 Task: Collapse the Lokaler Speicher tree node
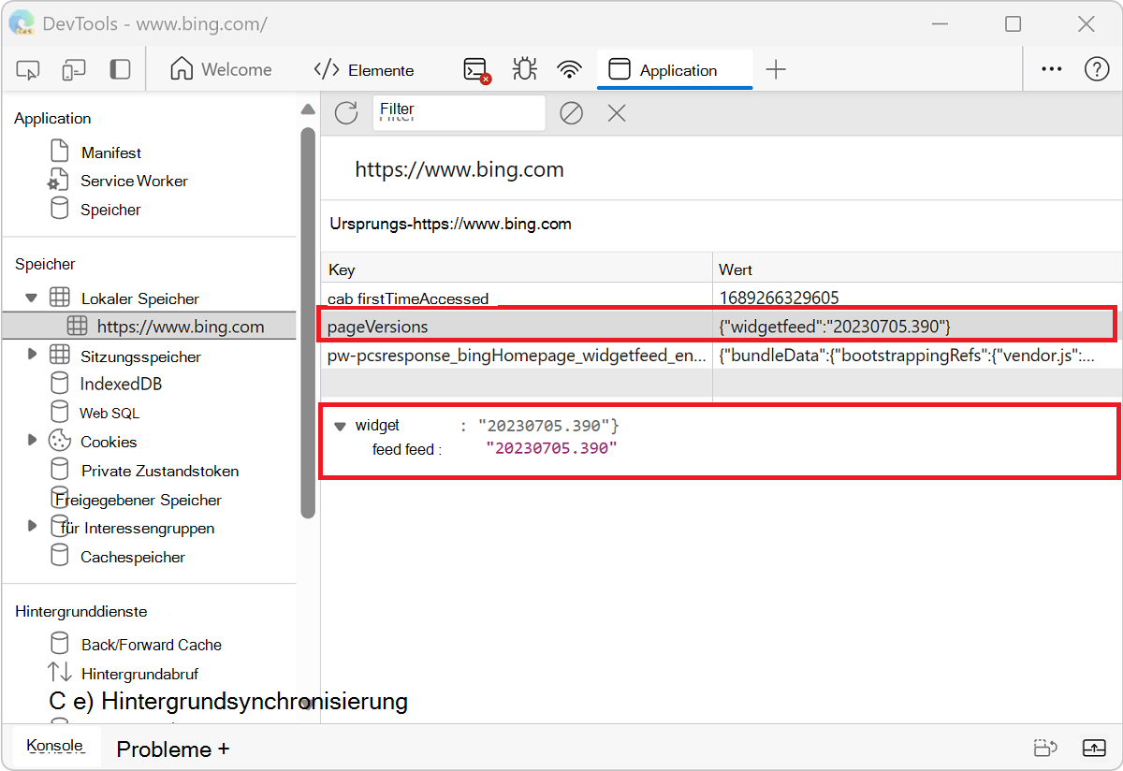coord(32,298)
